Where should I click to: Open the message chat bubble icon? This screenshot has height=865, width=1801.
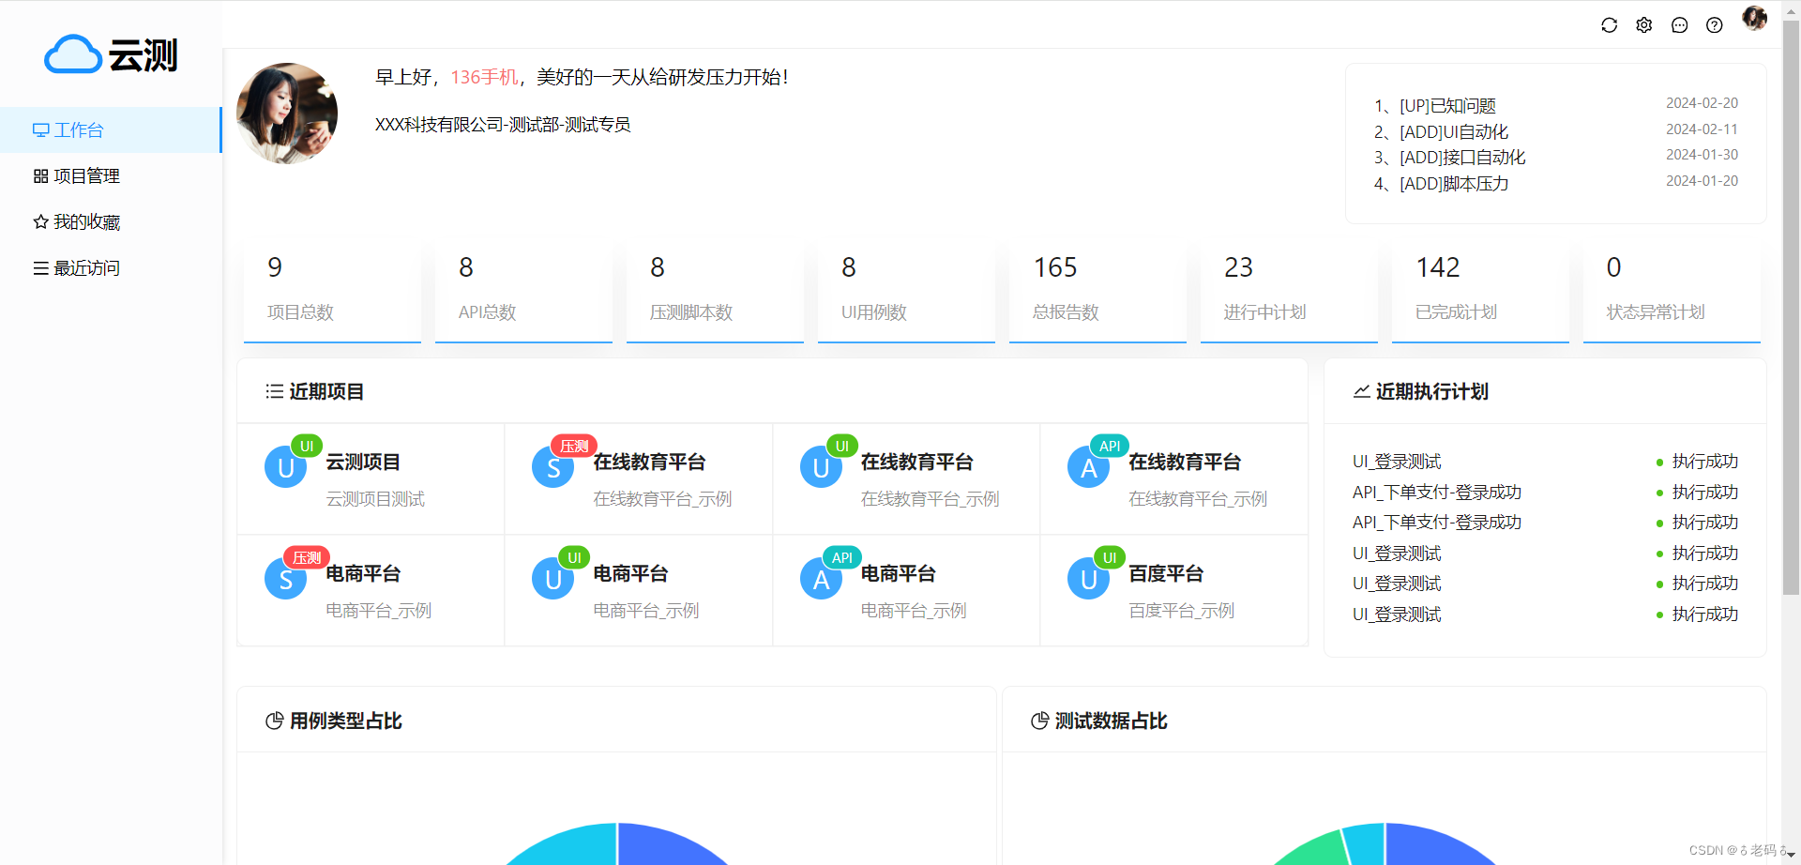tap(1679, 25)
